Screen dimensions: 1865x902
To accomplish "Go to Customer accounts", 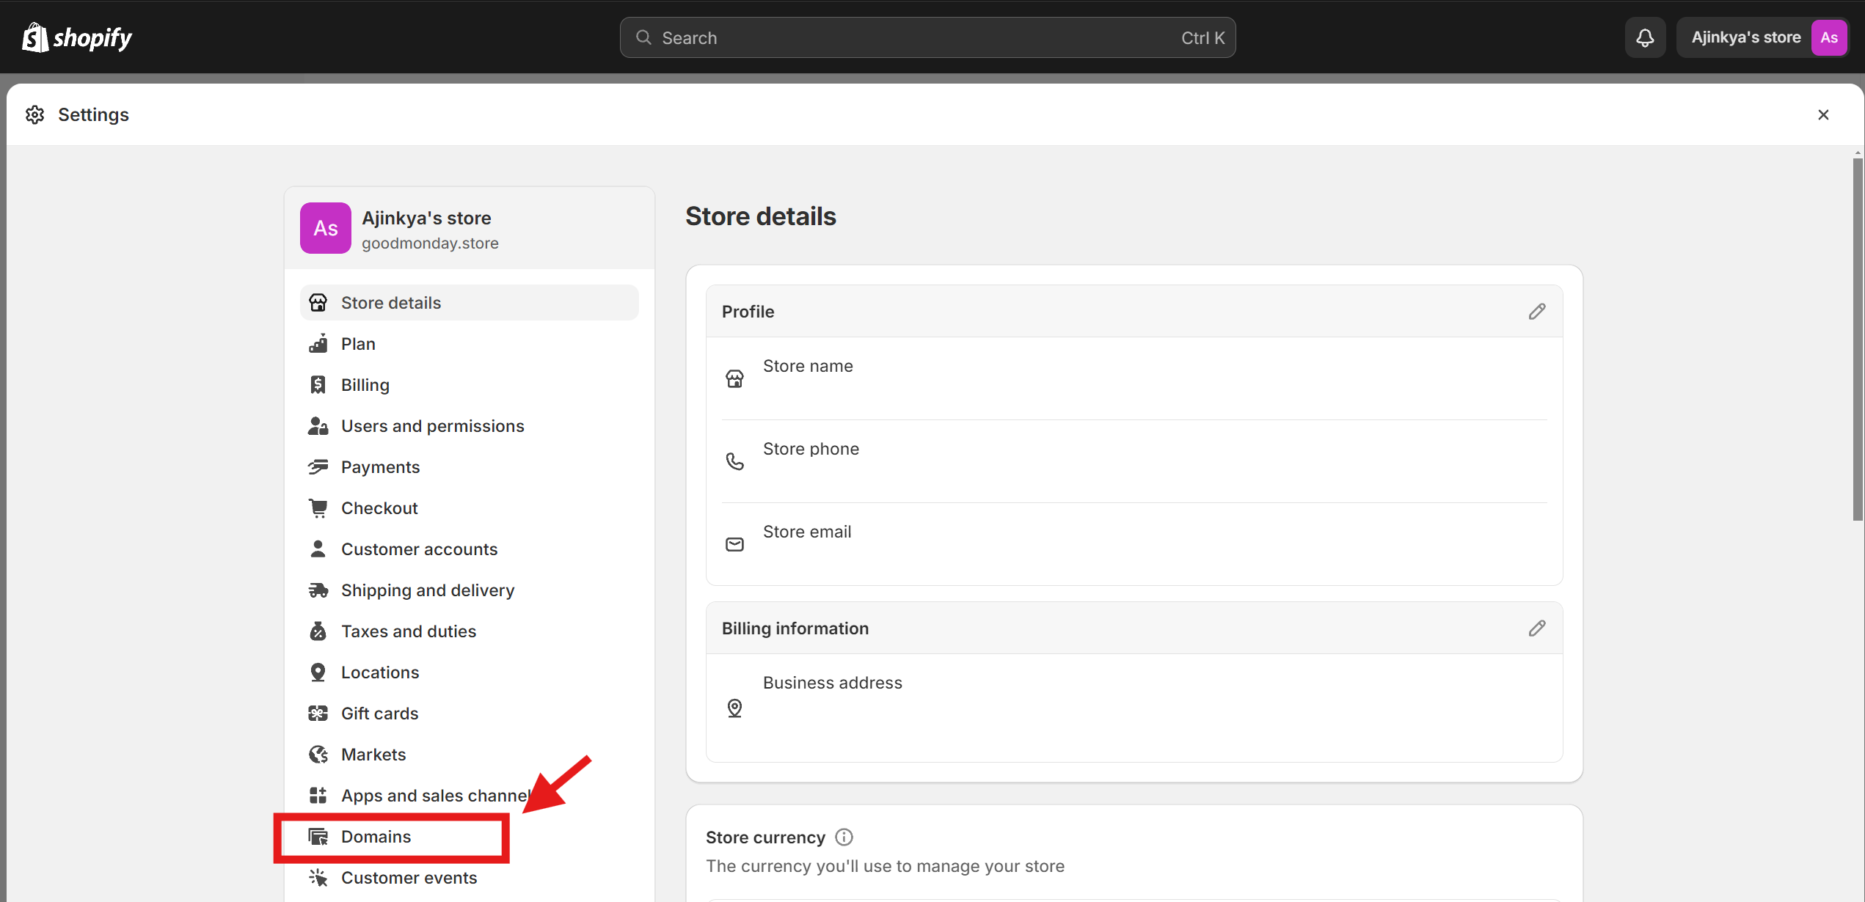I will [x=469, y=549].
